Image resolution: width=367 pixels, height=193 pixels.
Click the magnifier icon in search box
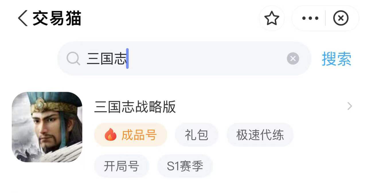[x=73, y=59]
